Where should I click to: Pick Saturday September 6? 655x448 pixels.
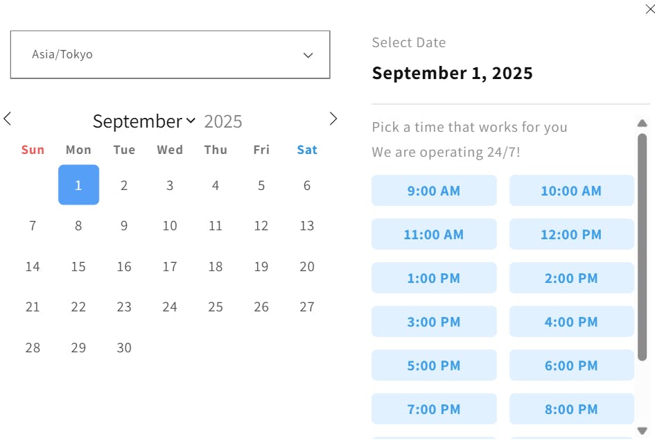pyautogui.click(x=307, y=185)
